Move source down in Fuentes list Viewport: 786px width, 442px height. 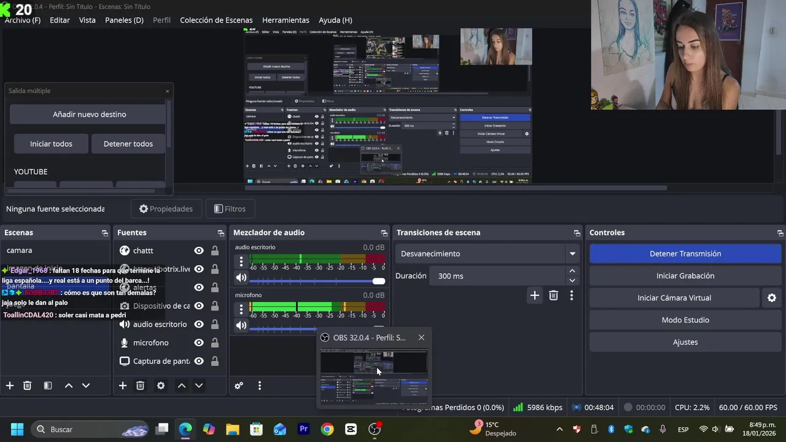coord(199,386)
